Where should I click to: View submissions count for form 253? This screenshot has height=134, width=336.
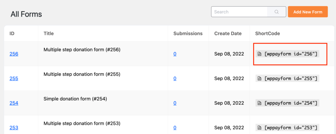175,128
